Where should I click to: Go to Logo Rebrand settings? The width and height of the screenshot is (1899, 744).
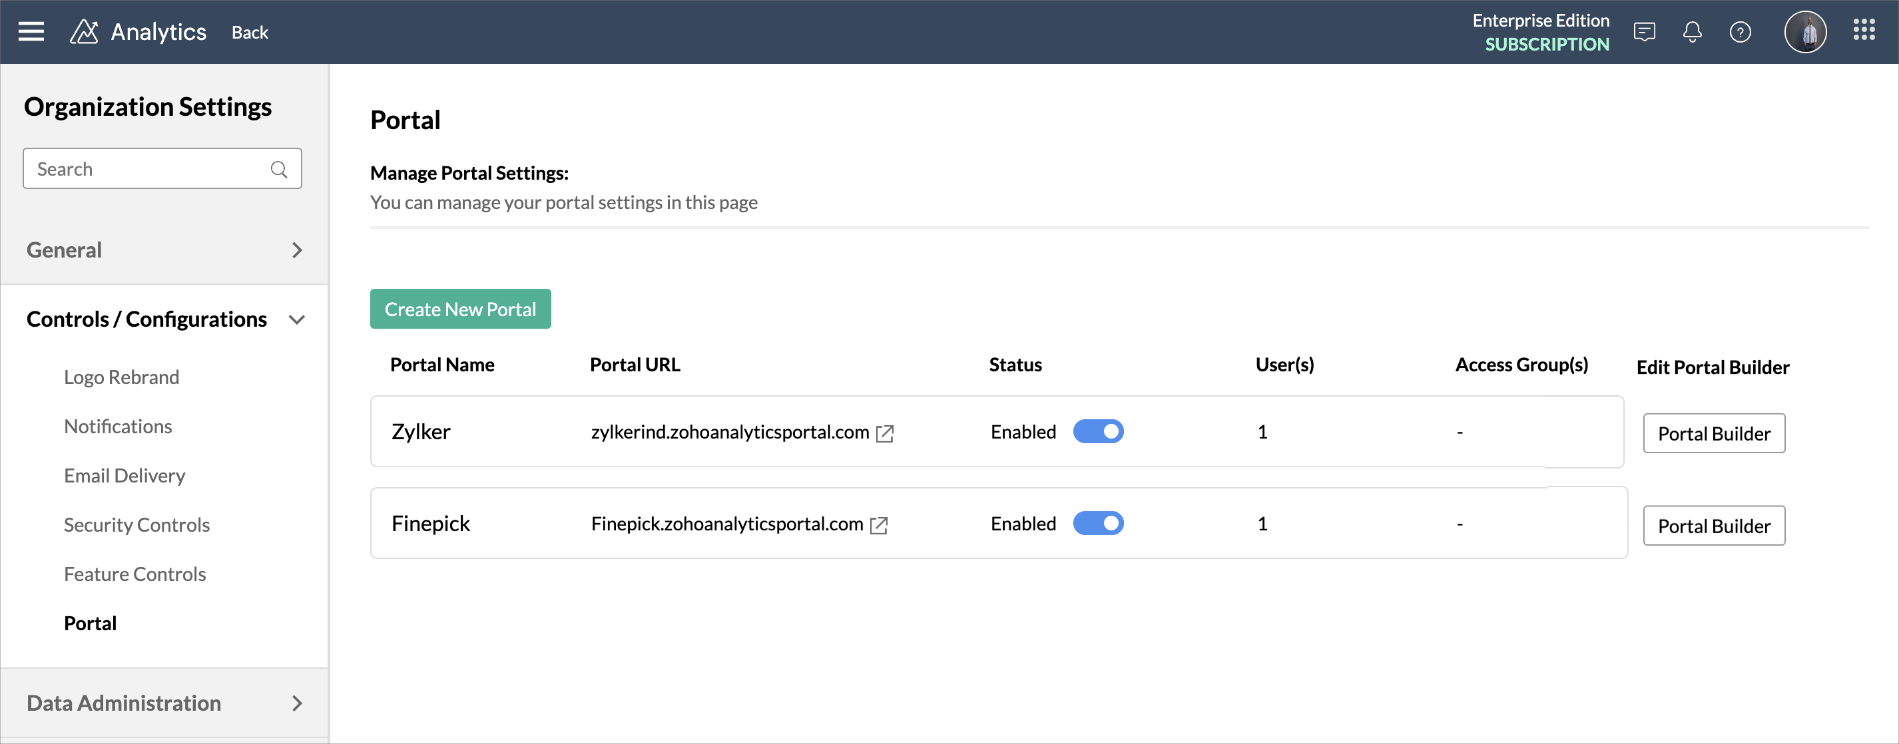[121, 377]
